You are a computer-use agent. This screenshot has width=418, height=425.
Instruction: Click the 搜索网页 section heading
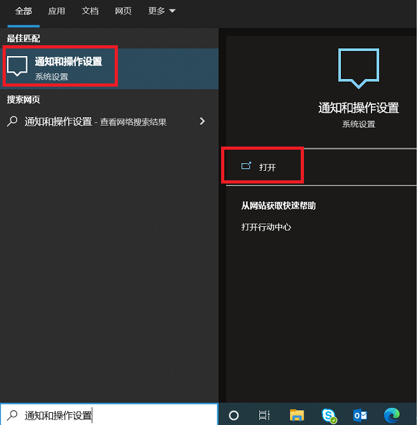(x=24, y=99)
